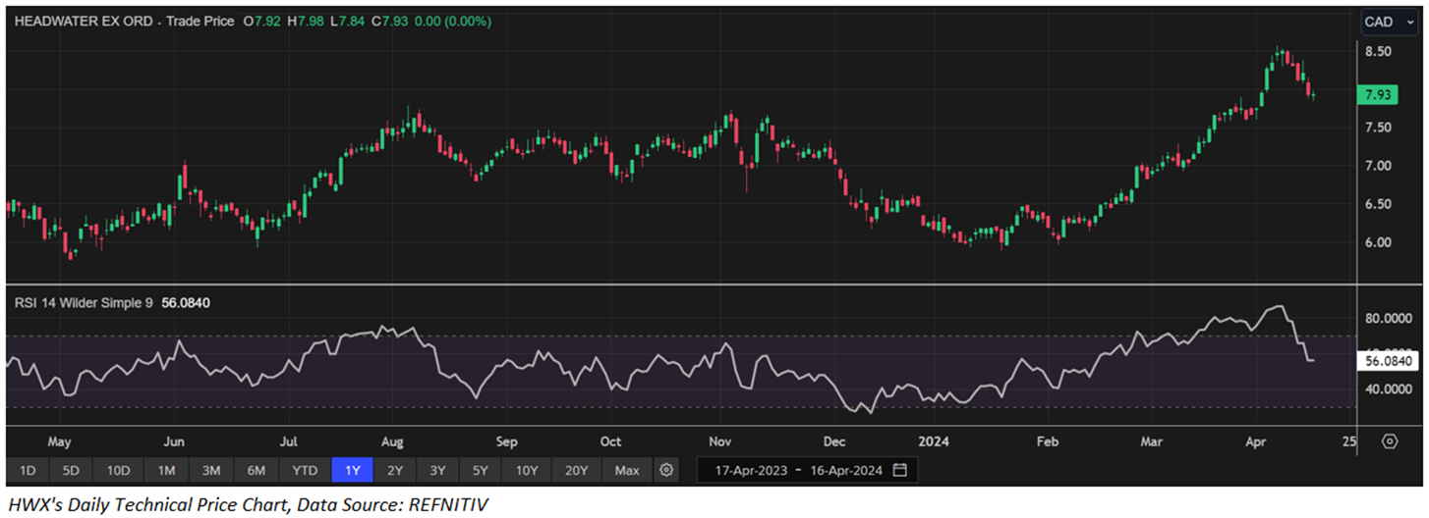Show the 6M time range
Screen dimensions: 1429x518
[257, 470]
